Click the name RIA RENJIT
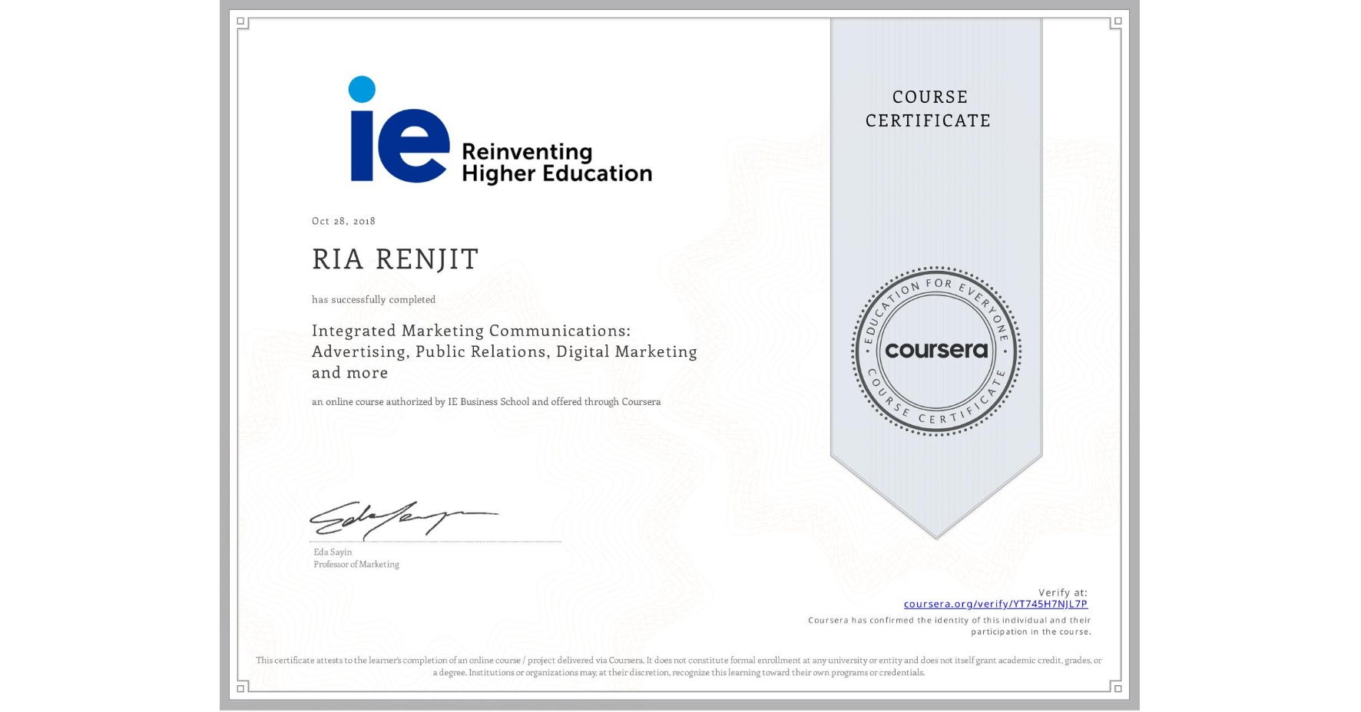1361x712 pixels. [395, 259]
